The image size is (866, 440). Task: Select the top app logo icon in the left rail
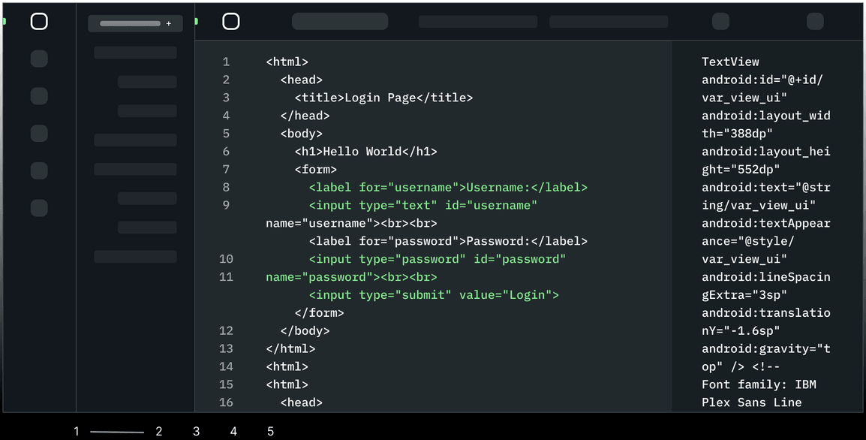[39, 21]
